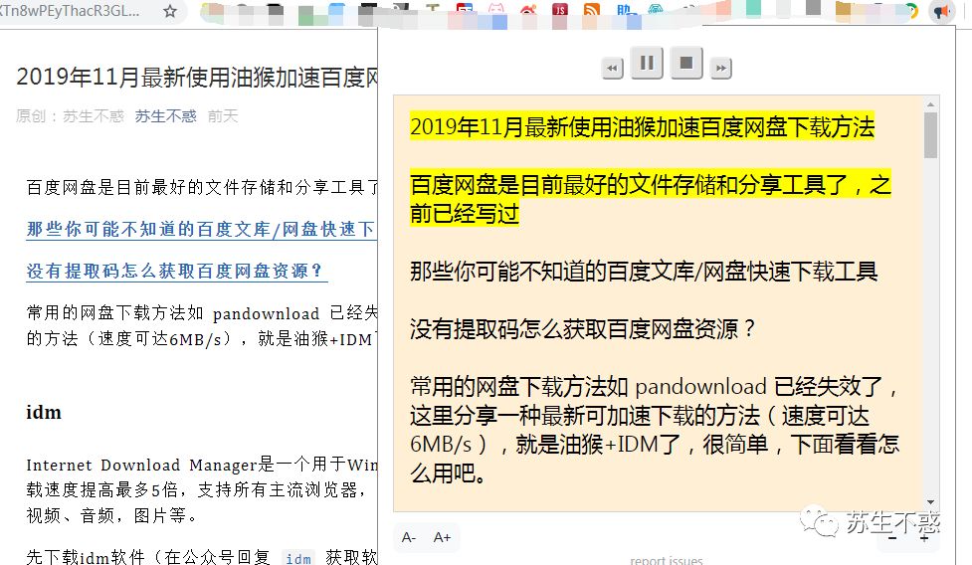972x565 pixels.
Task: Open the JS extension icon
Action: click(560, 10)
